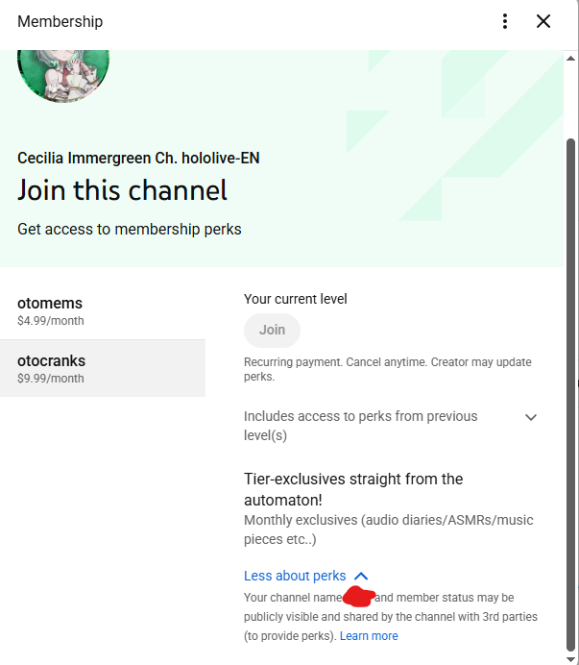Viewport: 579px width, 665px height.
Task: Click the 'Get access to membership perks' text
Action: point(130,229)
